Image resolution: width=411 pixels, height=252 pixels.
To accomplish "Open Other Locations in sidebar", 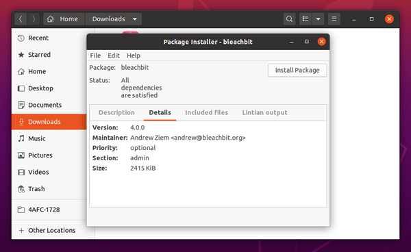I will point(49,231).
